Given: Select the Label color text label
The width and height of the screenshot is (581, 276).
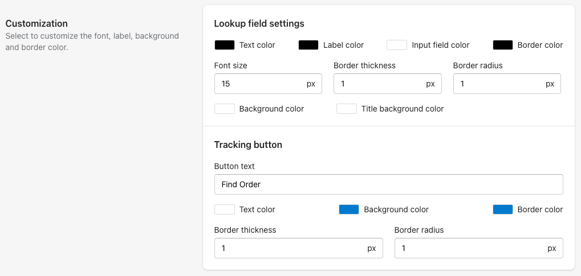Looking at the screenshot, I should tap(343, 45).
